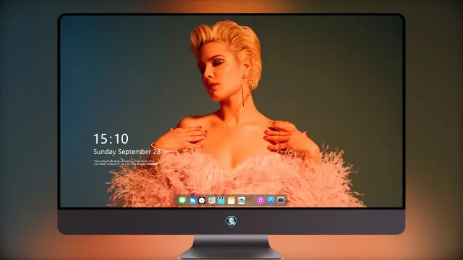Click the 15:10 clock display
This screenshot has height=260, width=463.
point(111,139)
